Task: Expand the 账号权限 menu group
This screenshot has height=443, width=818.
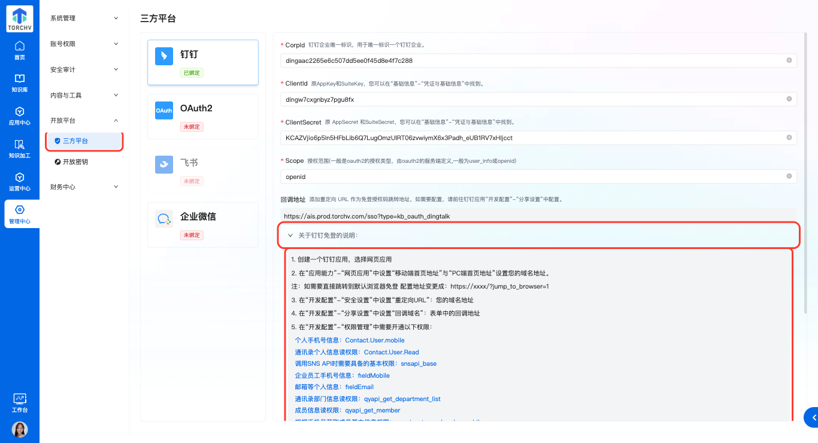Action: coord(83,44)
